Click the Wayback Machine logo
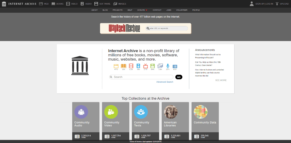This screenshot has height=143, width=291. [x=124, y=28]
